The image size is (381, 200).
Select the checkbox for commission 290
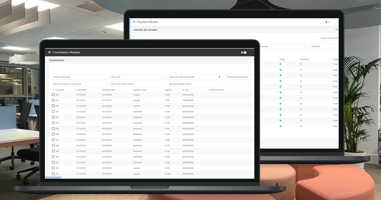[53, 123]
